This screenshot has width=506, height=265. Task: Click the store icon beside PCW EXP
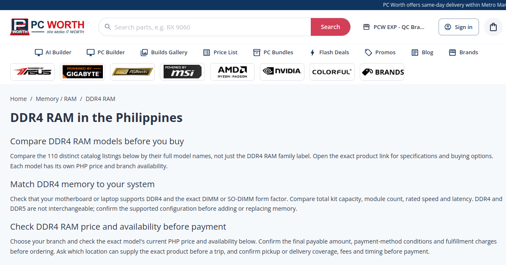(366, 27)
